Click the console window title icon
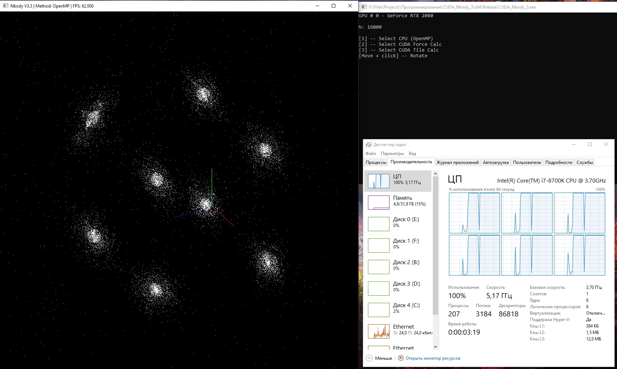This screenshot has height=369, width=617. pyautogui.click(x=364, y=7)
